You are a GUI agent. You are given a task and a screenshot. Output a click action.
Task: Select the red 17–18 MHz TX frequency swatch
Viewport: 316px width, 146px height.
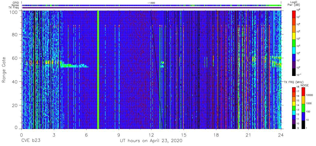[294, 90]
